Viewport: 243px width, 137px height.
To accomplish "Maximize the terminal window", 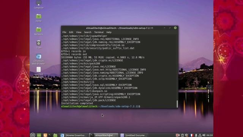I will coord(170,28).
